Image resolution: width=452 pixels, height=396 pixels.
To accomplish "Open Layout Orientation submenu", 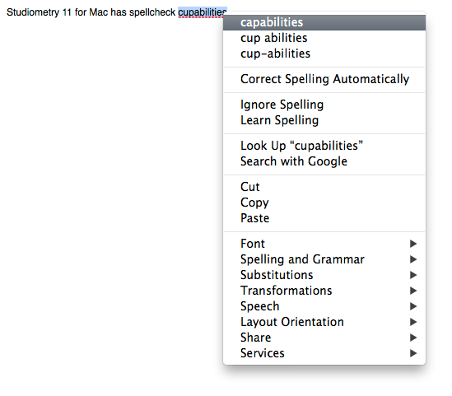I will click(324, 322).
